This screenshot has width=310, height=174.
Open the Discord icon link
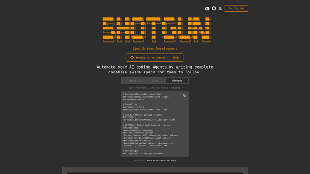207,8
